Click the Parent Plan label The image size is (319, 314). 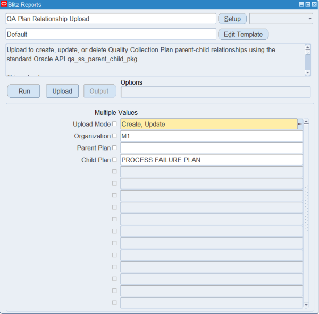pos(94,148)
